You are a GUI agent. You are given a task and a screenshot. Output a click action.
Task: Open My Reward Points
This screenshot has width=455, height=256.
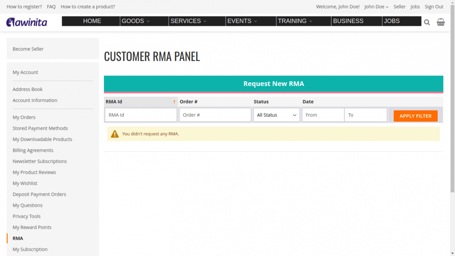tap(32, 228)
